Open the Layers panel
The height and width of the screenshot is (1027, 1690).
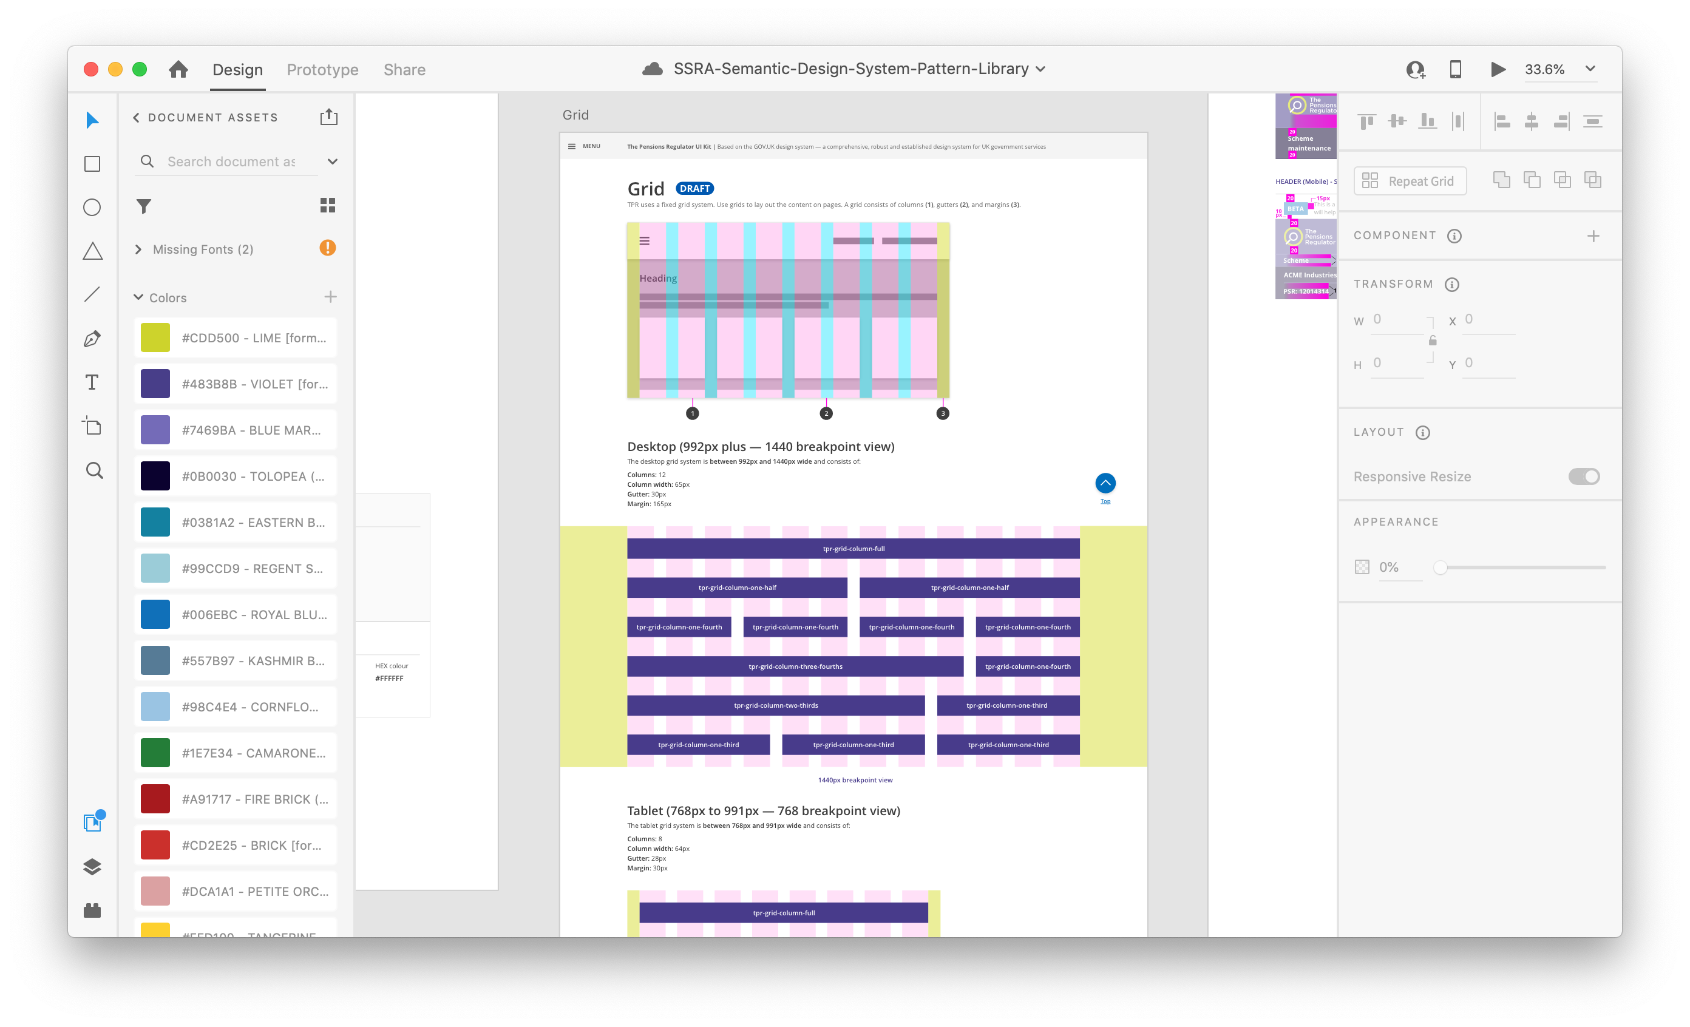pos(92,867)
